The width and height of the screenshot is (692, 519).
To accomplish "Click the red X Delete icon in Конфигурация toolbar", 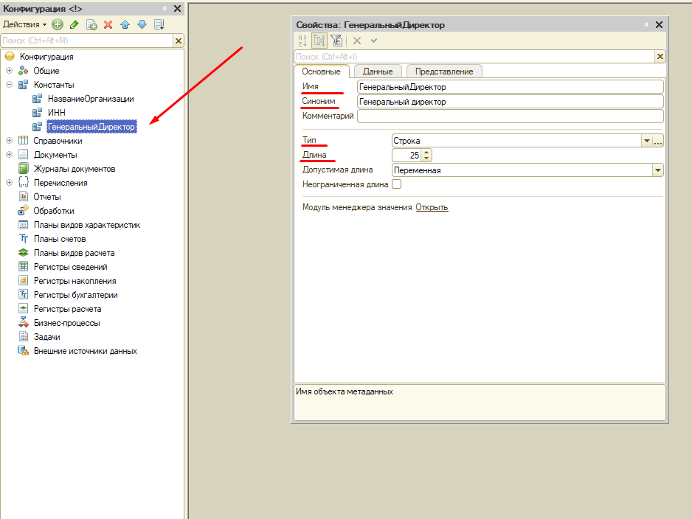I will (x=108, y=24).
